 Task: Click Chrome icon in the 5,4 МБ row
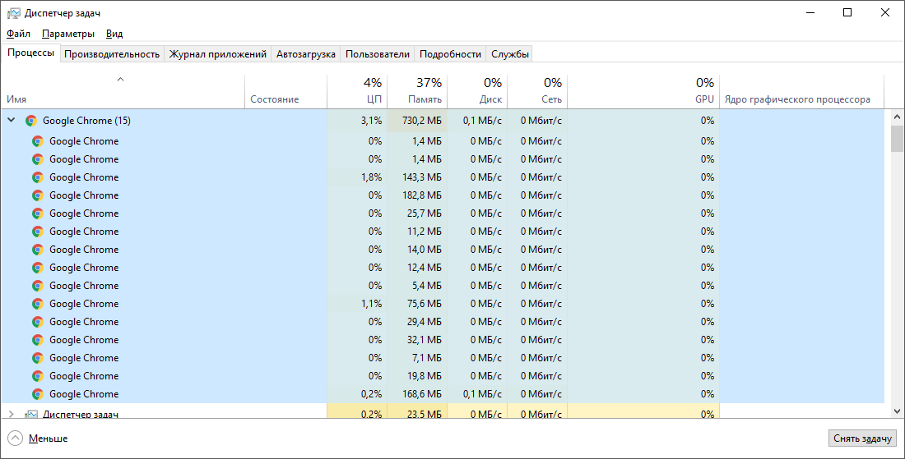(x=38, y=285)
